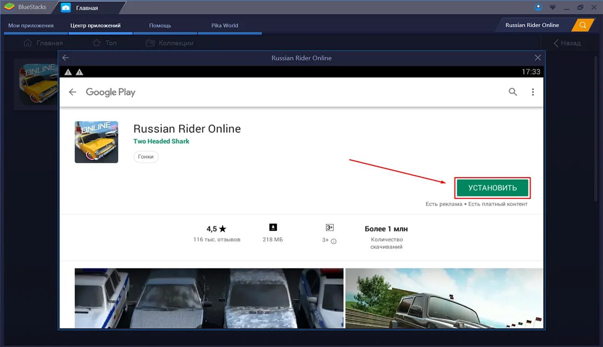Click the 116 тыс. отзывов text
This screenshot has height=347, width=603.
[x=217, y=240]
